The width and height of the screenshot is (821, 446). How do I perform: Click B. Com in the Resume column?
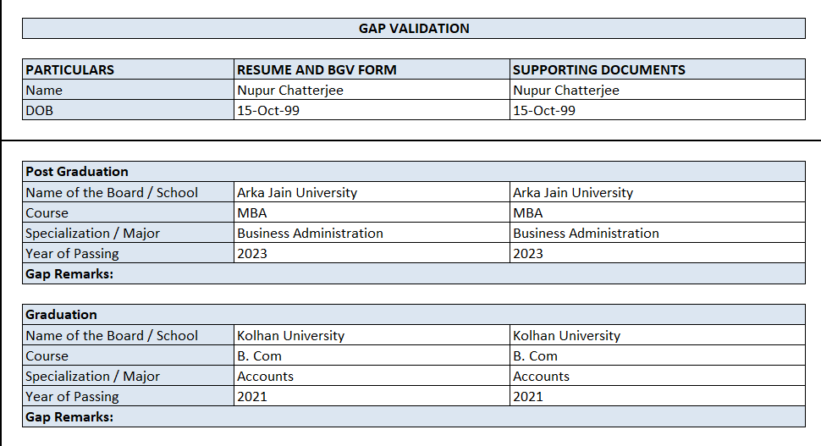259,356
